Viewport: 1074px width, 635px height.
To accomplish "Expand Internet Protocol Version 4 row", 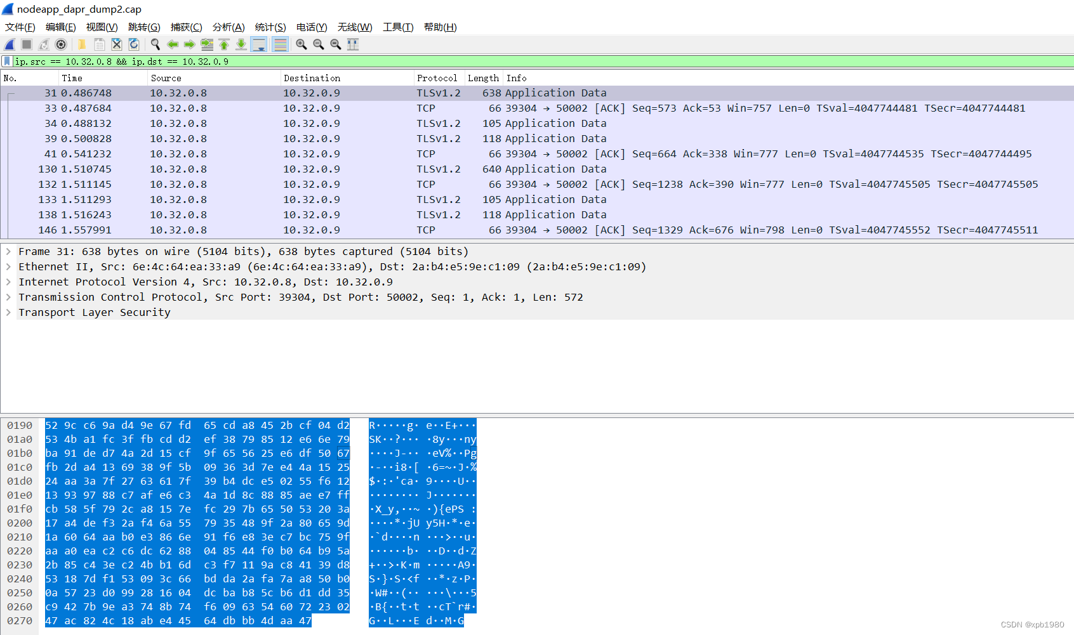I will [x=8, y=282].
